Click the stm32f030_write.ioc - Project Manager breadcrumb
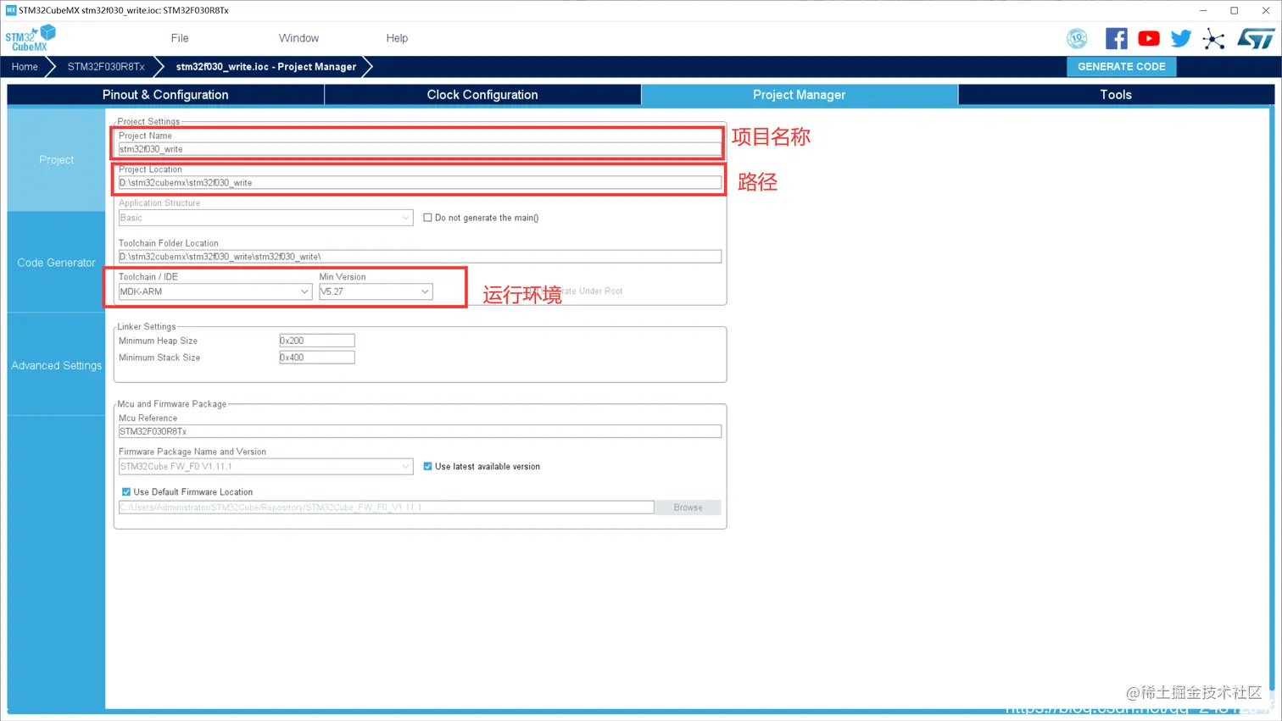Viewport: 1282px width, 721px height. pyautogui.click(x=266, y=66)
